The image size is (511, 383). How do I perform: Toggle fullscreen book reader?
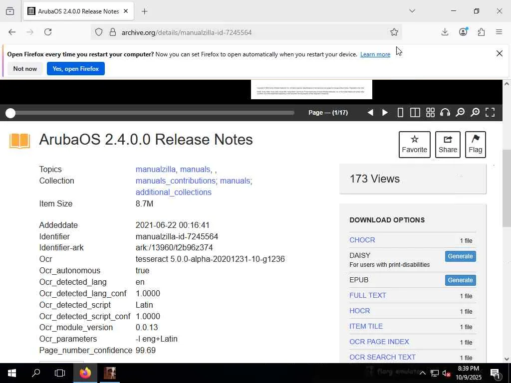click(490, 113)
